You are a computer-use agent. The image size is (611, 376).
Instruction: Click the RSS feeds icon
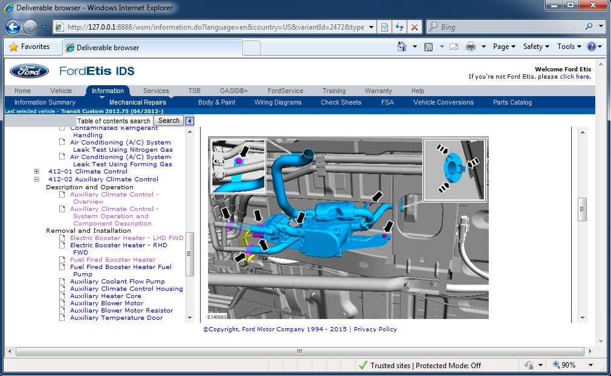[x=428, y=47]
